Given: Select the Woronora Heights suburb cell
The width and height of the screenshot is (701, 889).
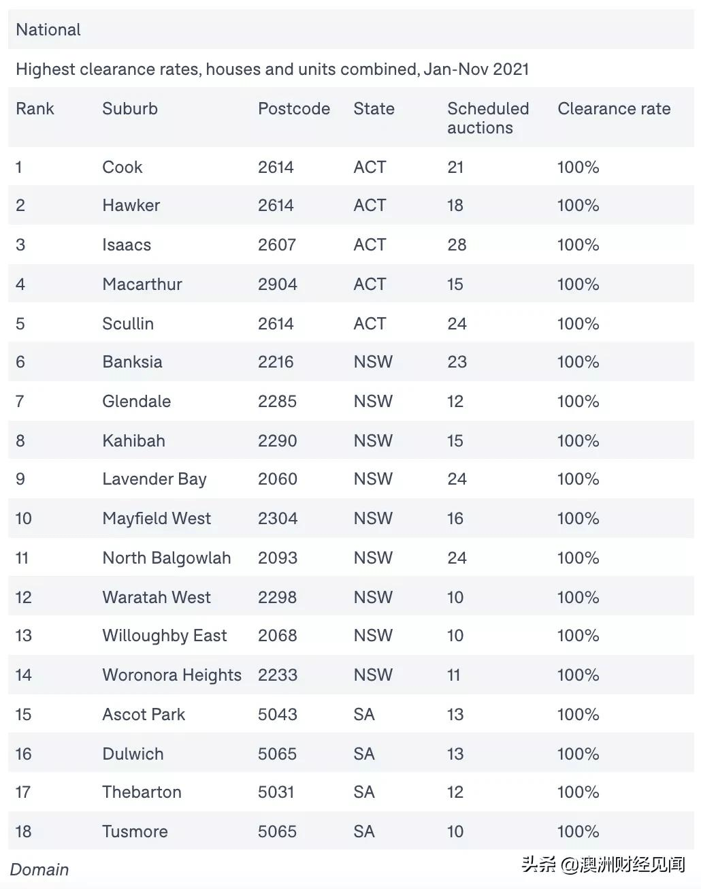Looking at the screenshot, I should coord(172,675).
